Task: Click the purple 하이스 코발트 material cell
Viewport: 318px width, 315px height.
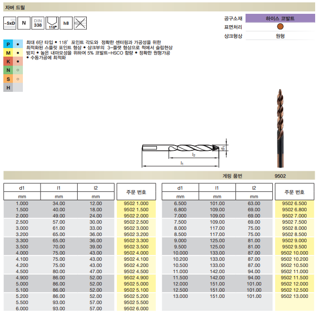Action: 280,19
